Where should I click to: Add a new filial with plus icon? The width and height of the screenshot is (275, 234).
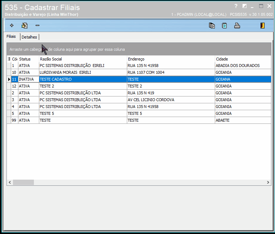tap(12, 26)
